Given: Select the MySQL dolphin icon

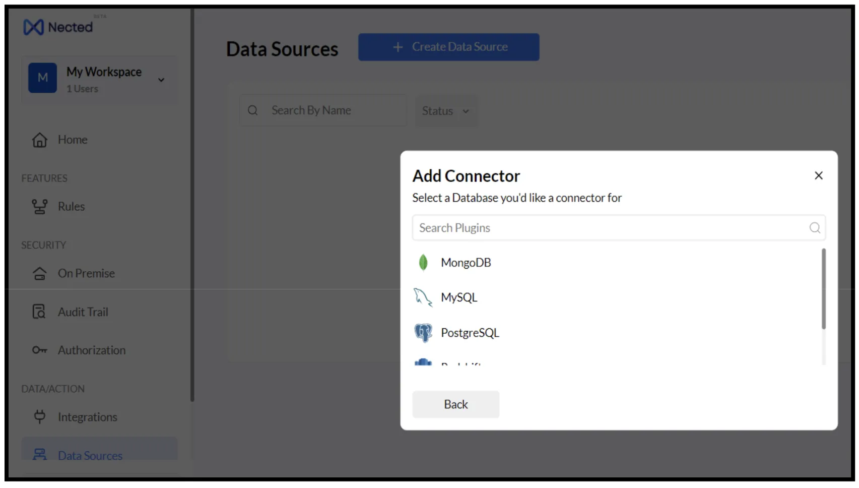Looking at the screenshot, I should click(x=423, y=297).
